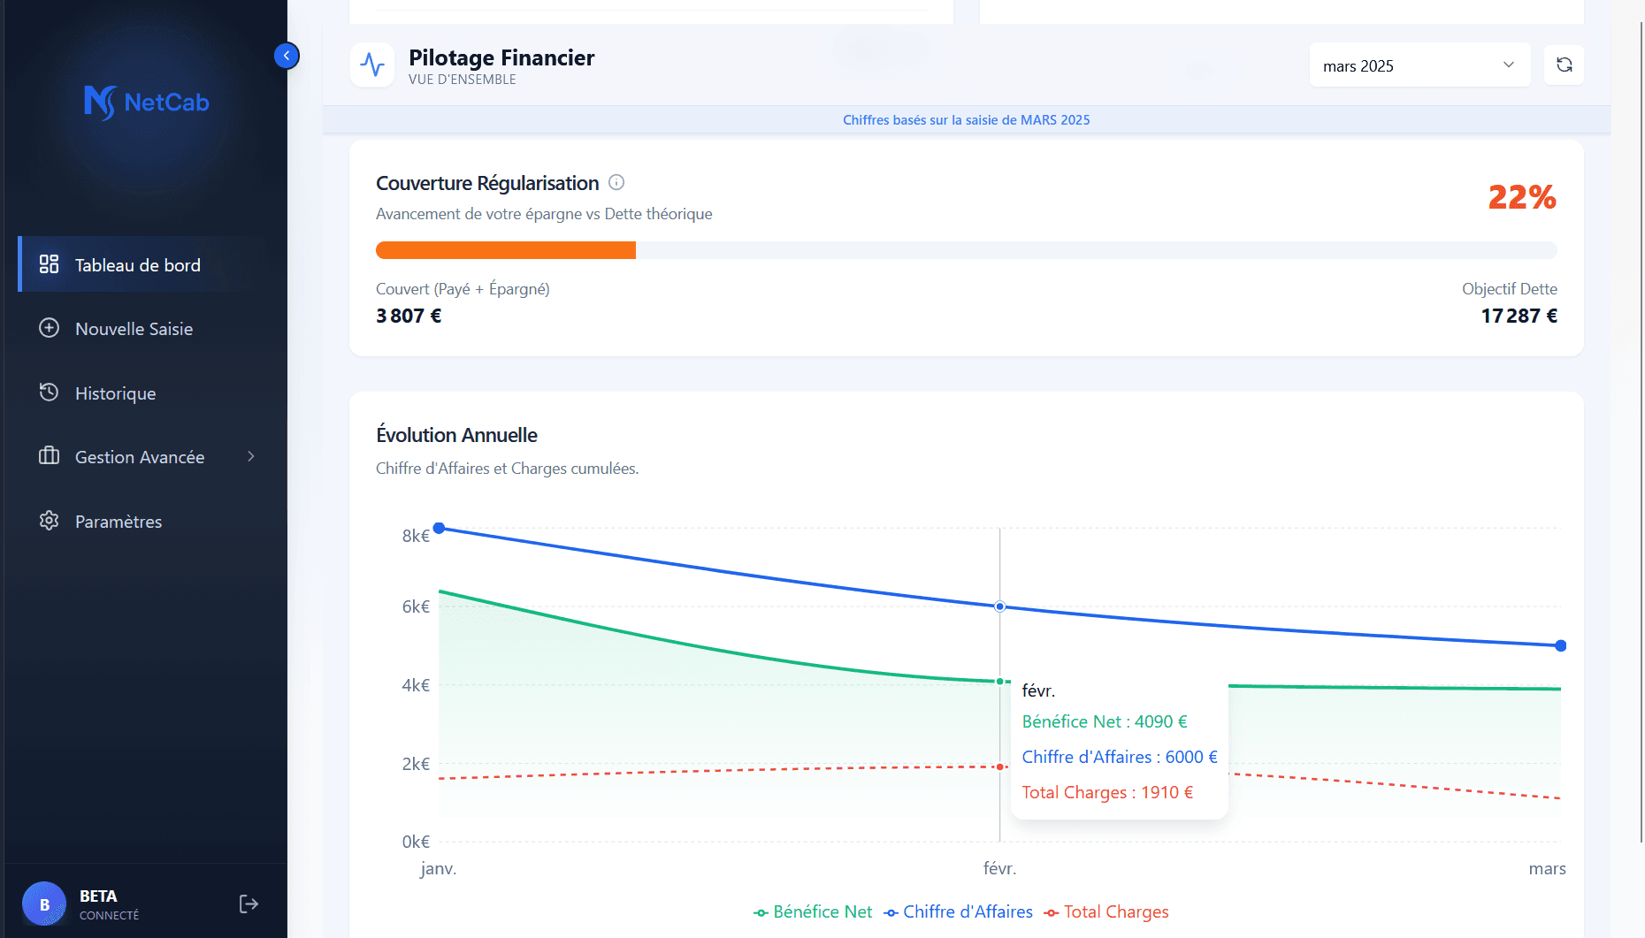1645x938 pixels.
Task: Open the mars 2025 month dropdown
Action: [1419, 65]
